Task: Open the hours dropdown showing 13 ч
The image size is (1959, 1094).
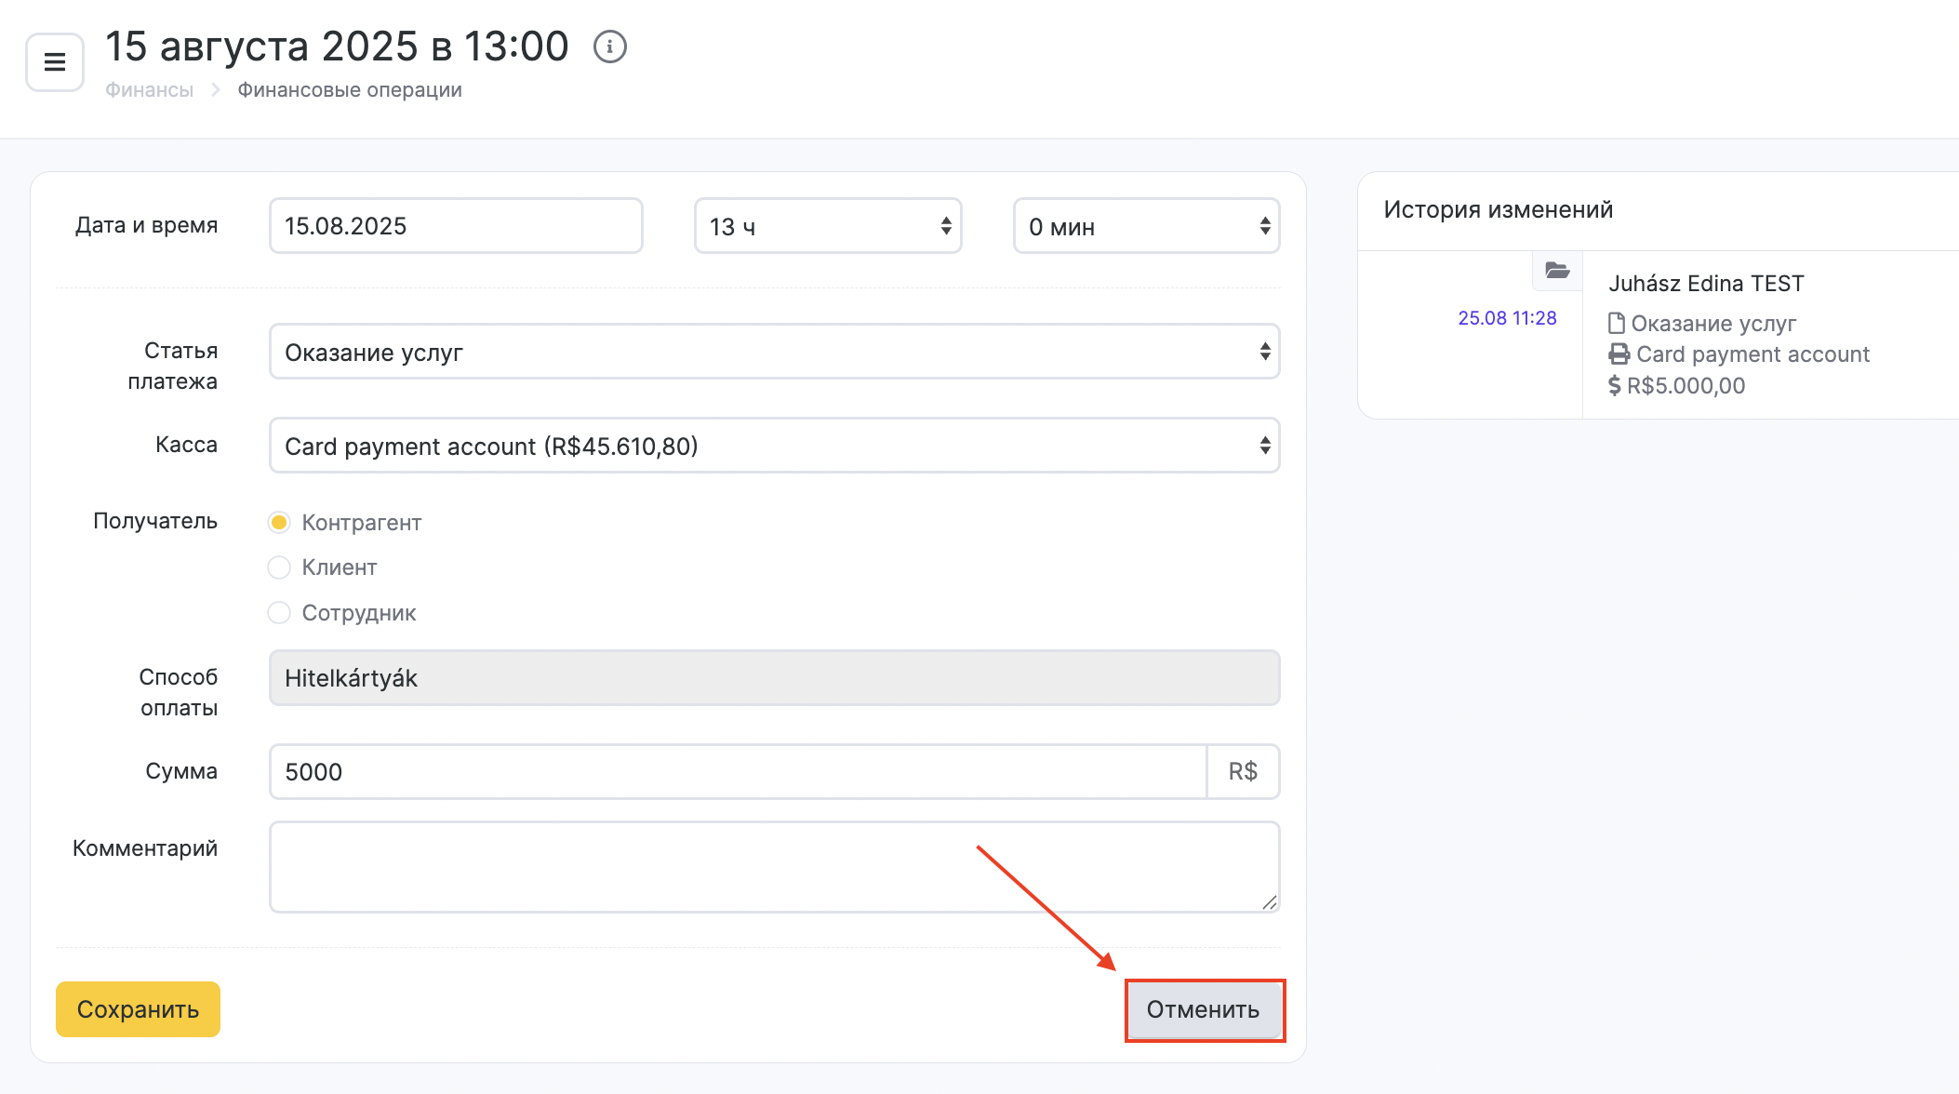Action: point(827,226)
